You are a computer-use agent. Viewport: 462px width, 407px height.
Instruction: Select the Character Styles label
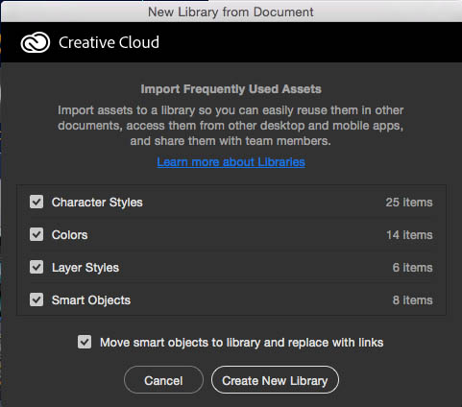coord(97,203)
